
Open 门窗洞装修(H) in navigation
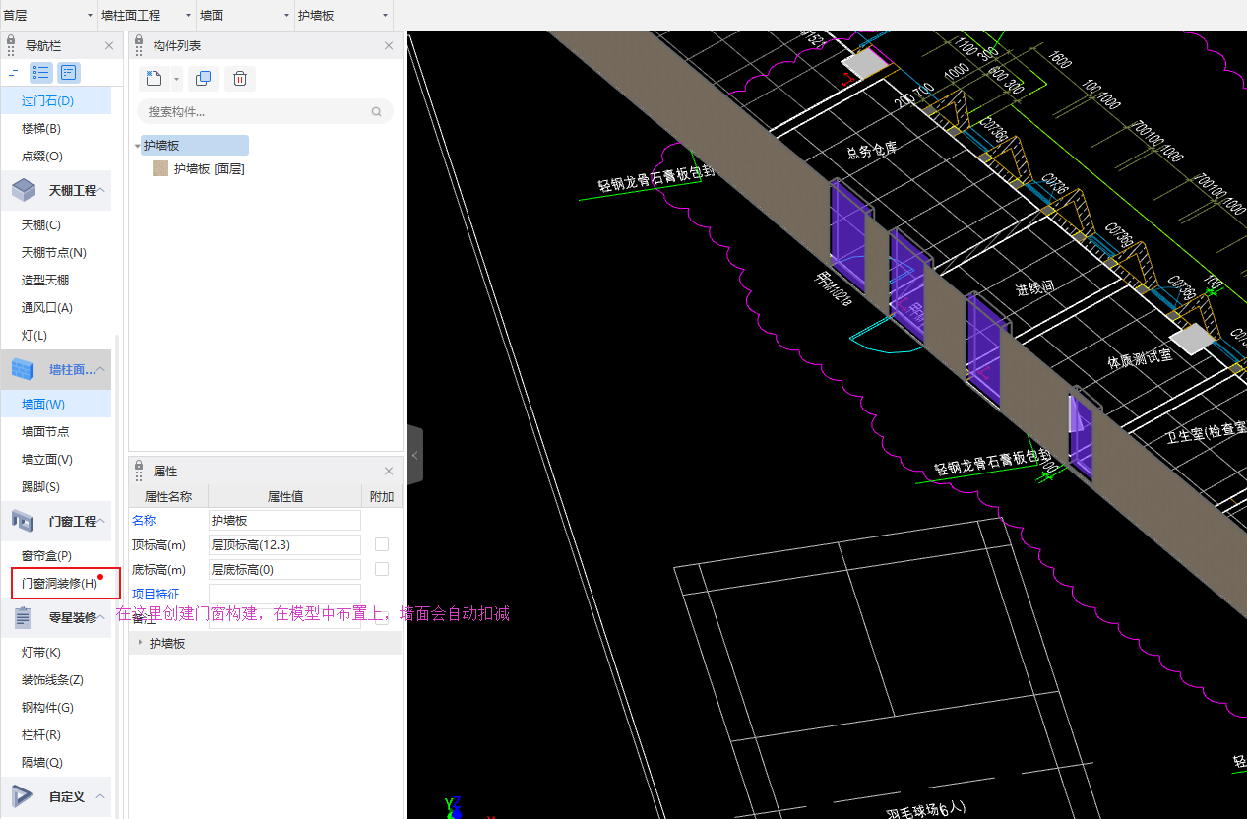point(59,583)
